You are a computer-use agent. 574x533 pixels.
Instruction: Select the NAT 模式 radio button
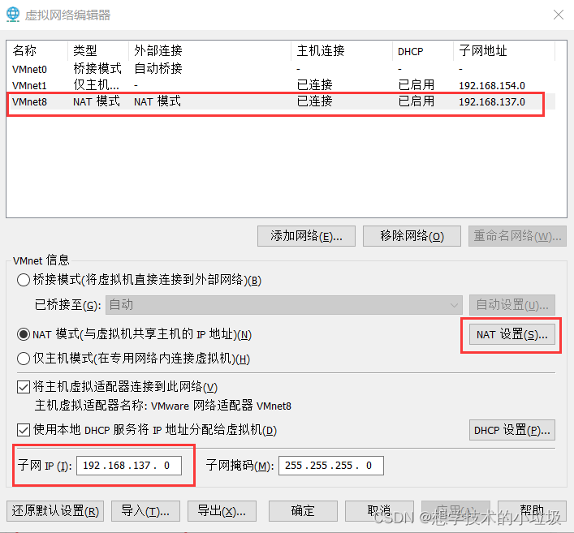24,334
